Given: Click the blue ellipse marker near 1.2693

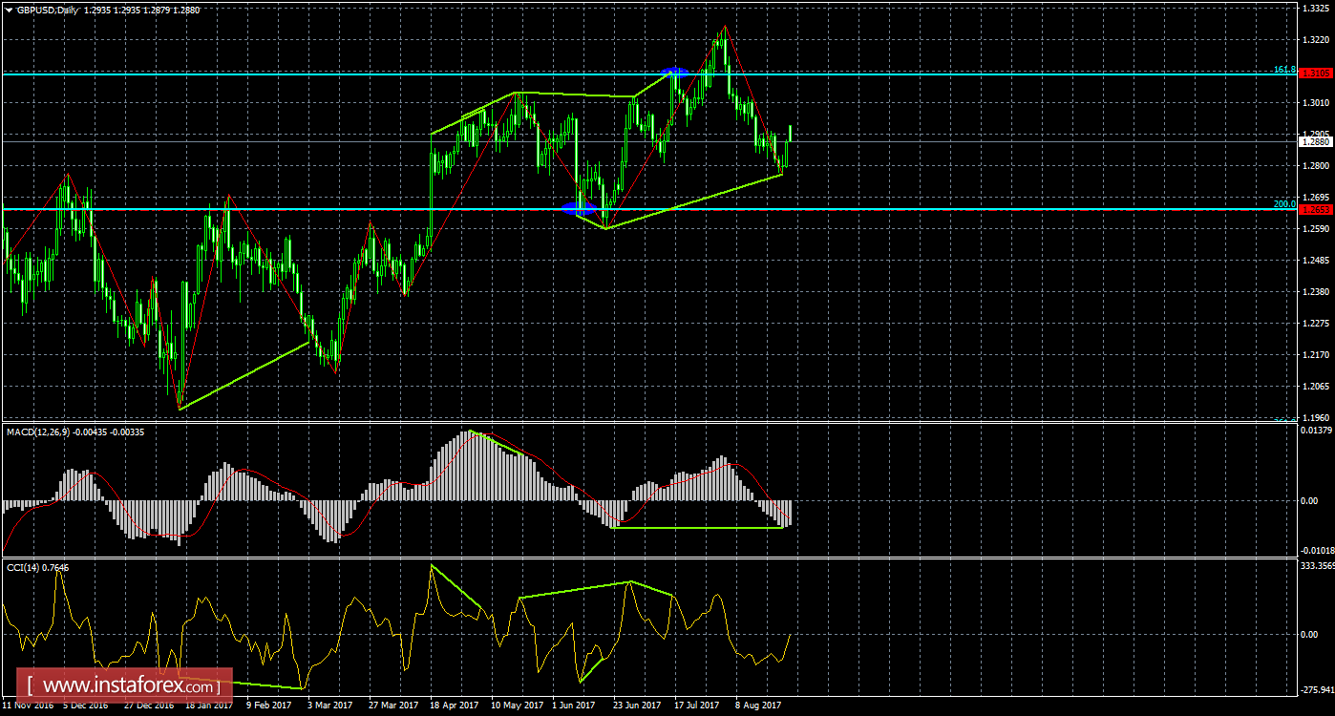Looking at the screenshot, I should coord(582,207).
